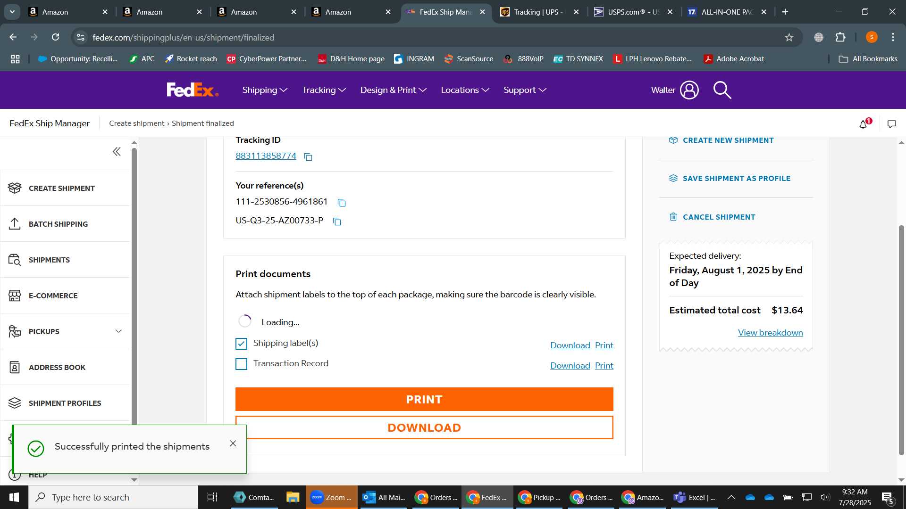Viewport: 906px width, 509px height.
Task: Open Chrome extensions puzzle icon
Action: [840, 37]
